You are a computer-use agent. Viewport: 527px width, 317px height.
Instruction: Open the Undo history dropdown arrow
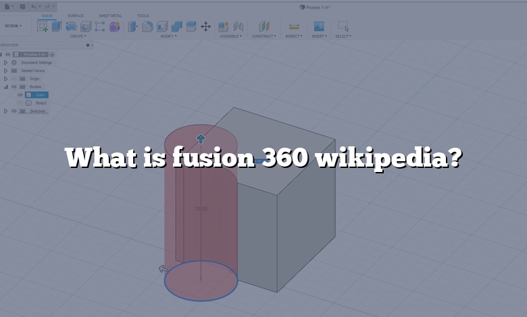point(40,6)
